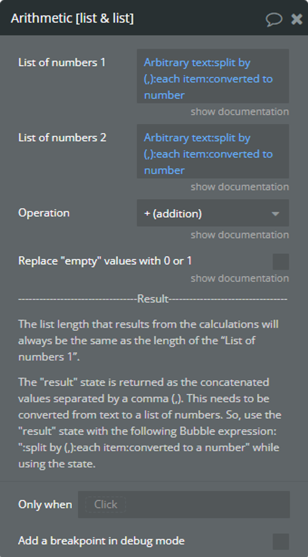Click the Only when condition placeholder

click(x=106, y=504)
